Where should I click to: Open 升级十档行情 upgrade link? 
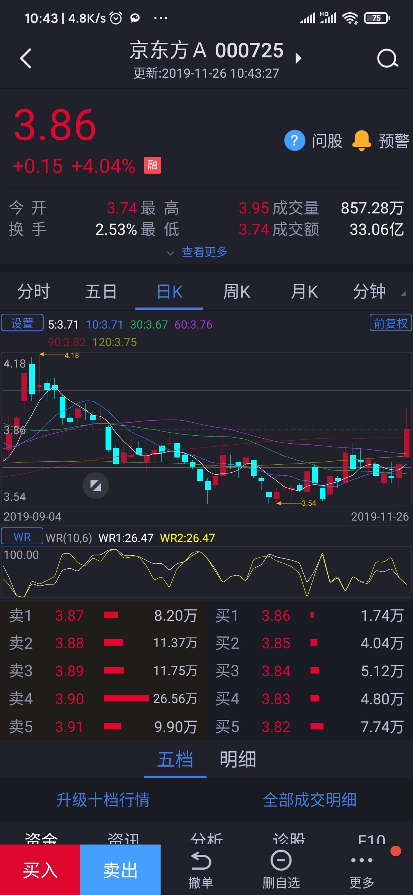coord(103,800)
